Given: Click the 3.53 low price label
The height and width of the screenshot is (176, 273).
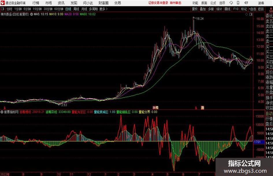Looking at the screenshot, I should [64, 105].
